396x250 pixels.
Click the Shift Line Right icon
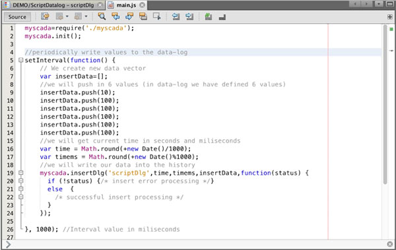click(189, 16)
